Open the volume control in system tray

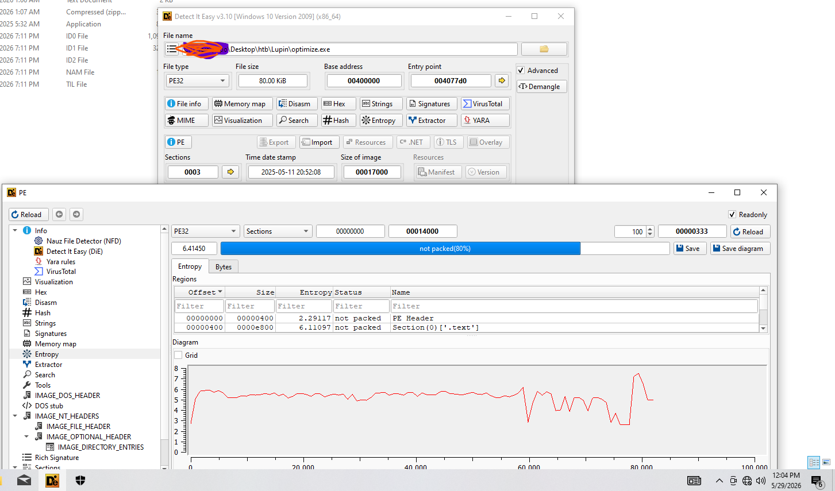pos(761,481)
